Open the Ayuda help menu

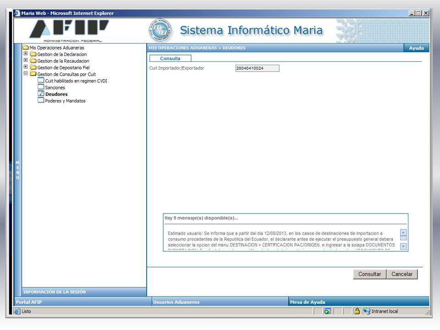416,48
